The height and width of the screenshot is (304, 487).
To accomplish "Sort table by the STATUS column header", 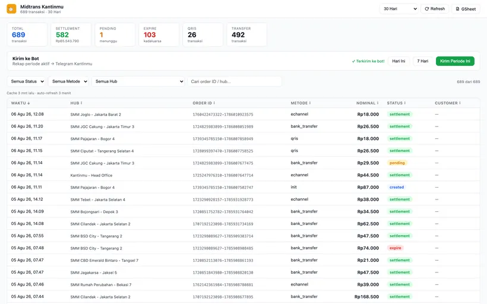I will click(396, 103).
